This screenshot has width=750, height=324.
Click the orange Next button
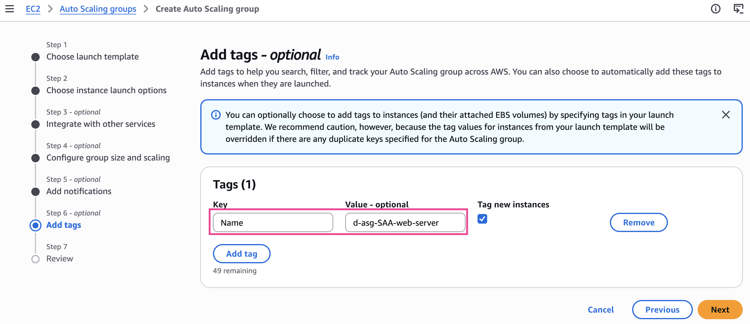click(x=720, y=310)
